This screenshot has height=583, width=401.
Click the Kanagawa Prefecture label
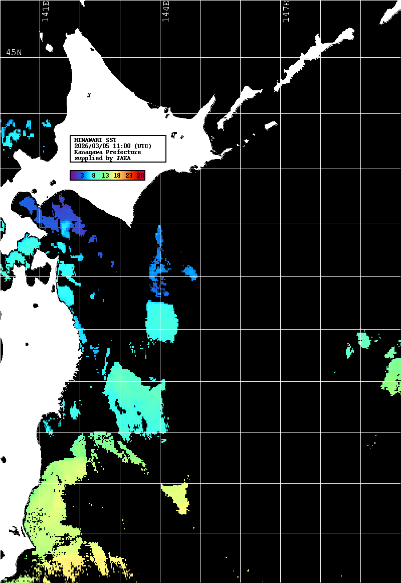tap(107, 152)
